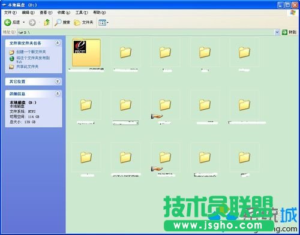Click the 可用空间: 114 GB text
This screenshot has width=300, height=235.
[x=25, y=117]
